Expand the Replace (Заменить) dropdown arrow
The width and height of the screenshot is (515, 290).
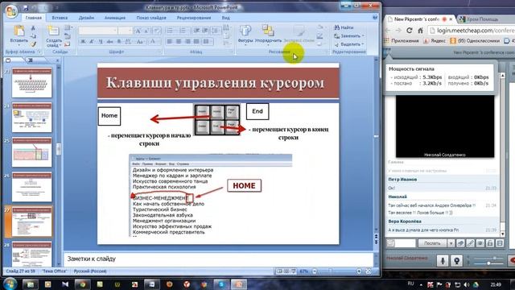[363, 35]
